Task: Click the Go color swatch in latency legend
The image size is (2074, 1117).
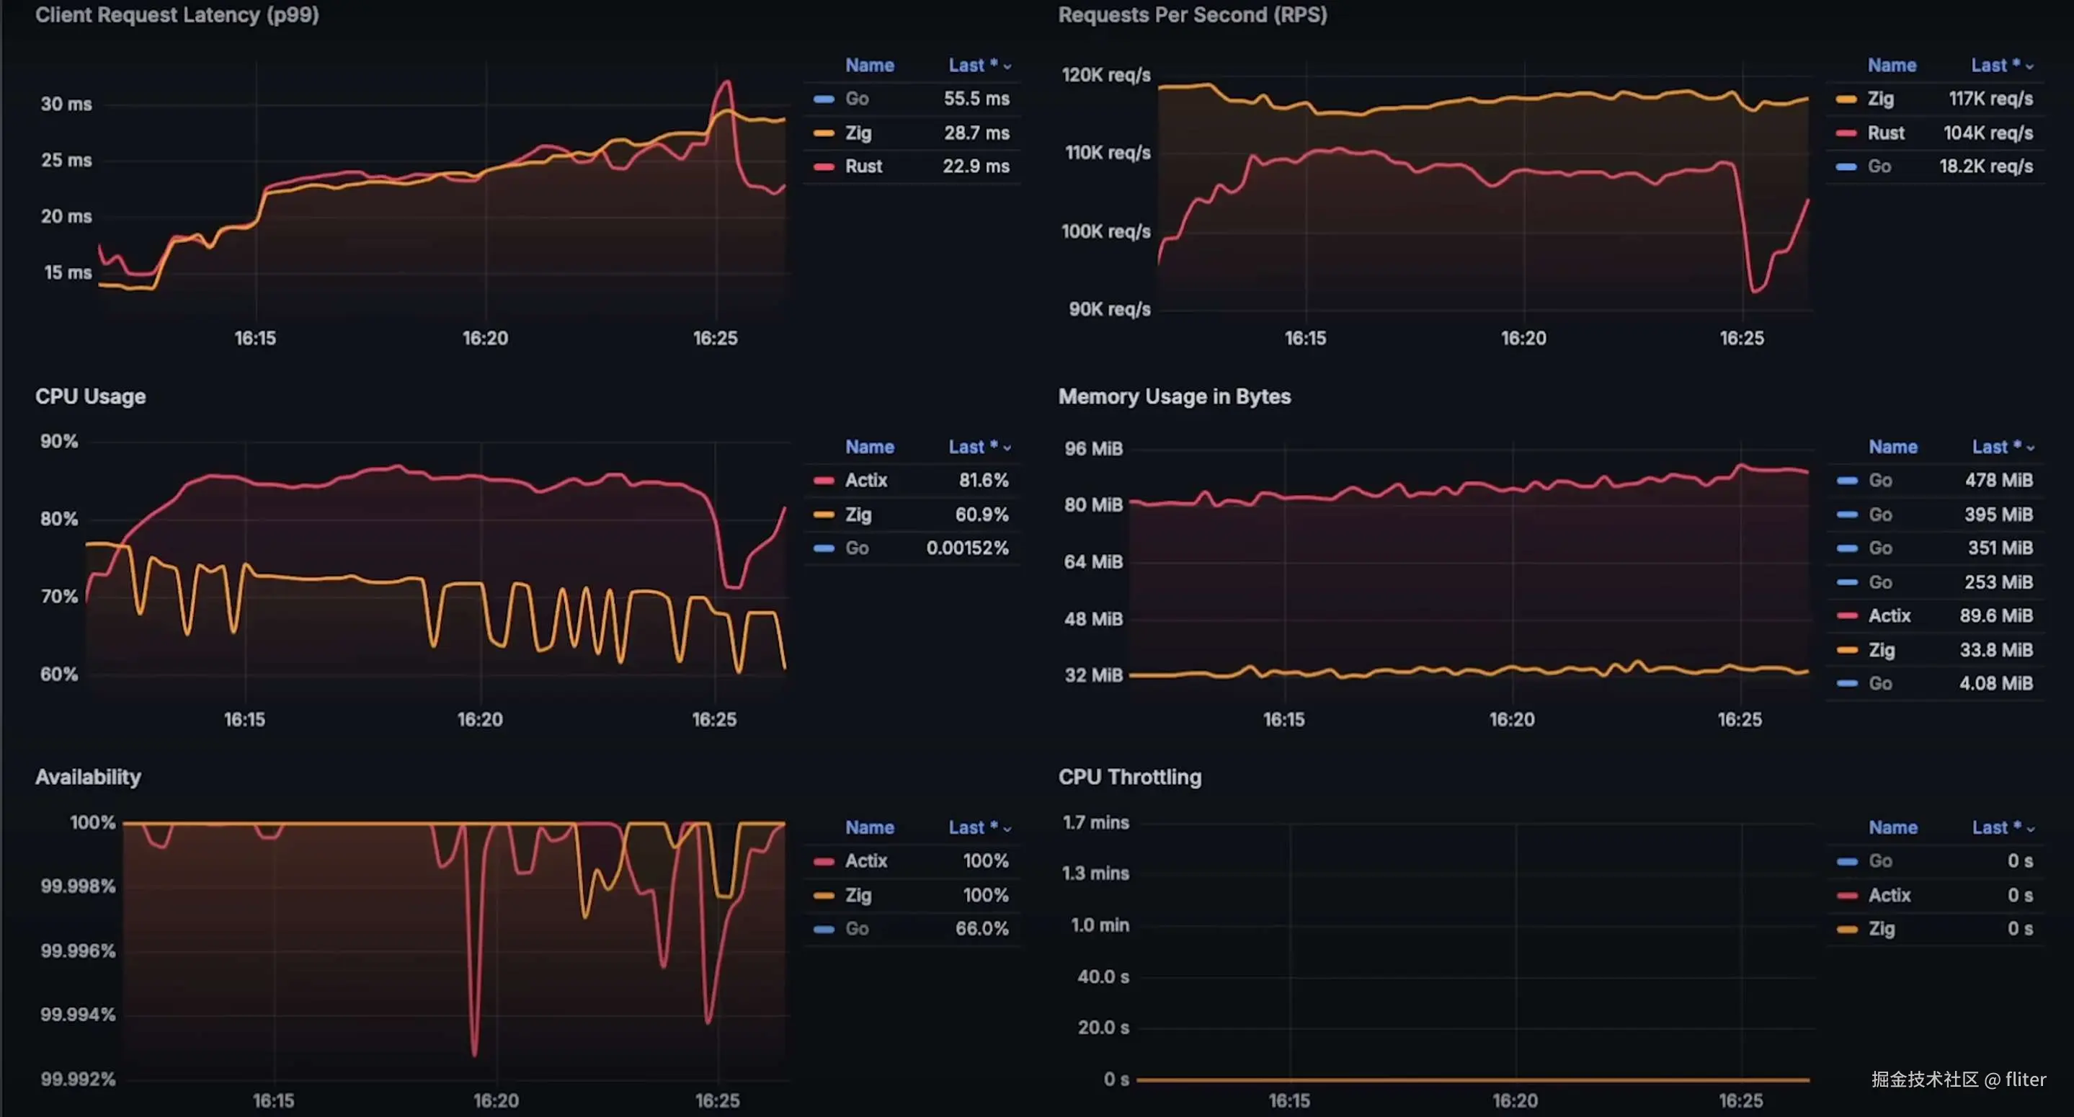Action: pos(824,99)
